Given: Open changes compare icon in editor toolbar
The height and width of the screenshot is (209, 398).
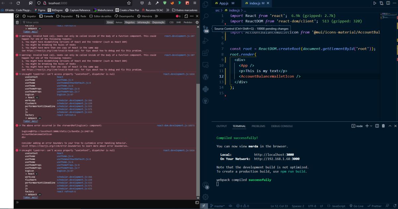Looking at the screenshot, I should click(x=381, y=3).
